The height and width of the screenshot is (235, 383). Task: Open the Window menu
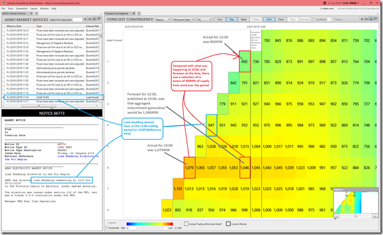tap(44, 8)
